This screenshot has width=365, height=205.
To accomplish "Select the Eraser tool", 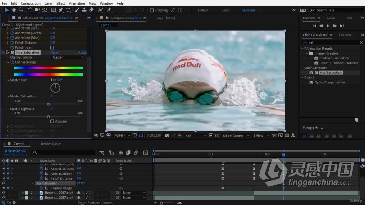I will (x=91, y=10).
